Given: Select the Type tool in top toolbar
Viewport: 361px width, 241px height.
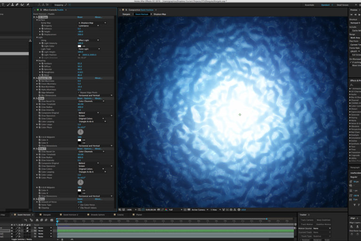Looking at the screenshot, I should pos(2,5).
